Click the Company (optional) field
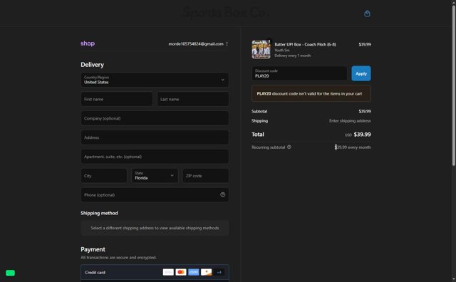This screenshot has height=282, width=456. click(x=155, y=118)
